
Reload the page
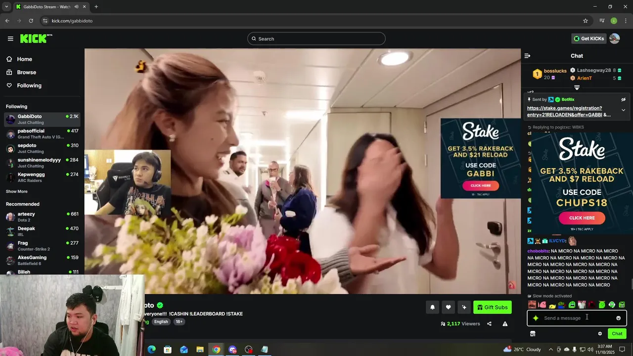[x=31, y=21]
